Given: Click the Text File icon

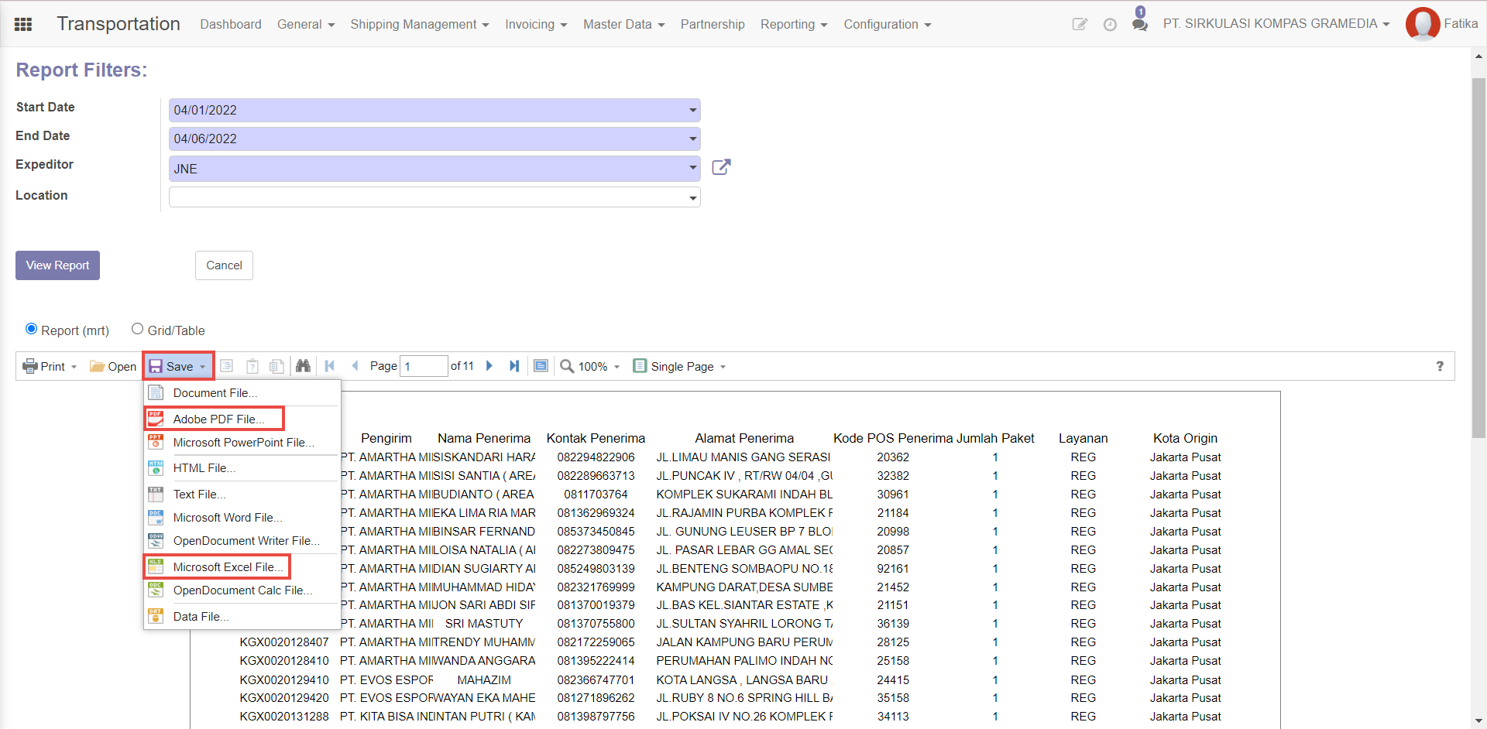Looking at the screenshot, I should click(x=156, y=494).
